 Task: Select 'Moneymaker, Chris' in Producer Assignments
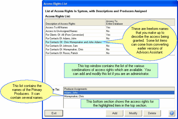[x=119, y=96]
